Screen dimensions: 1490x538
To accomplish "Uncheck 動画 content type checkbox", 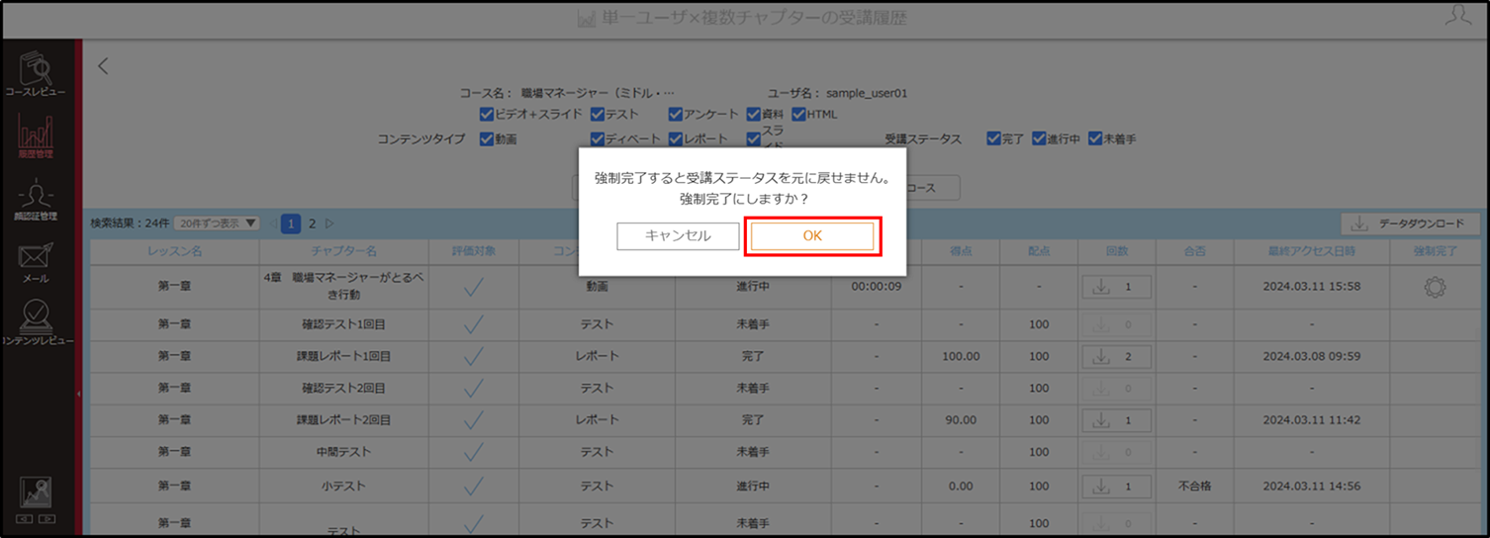I will (x=486, y=139).
